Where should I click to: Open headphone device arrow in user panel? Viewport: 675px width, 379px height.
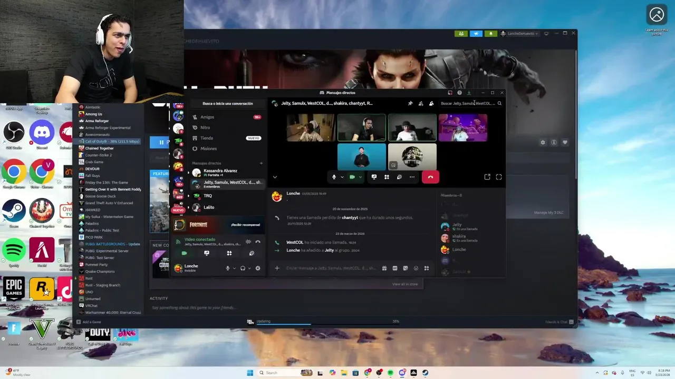coord(249,268)
